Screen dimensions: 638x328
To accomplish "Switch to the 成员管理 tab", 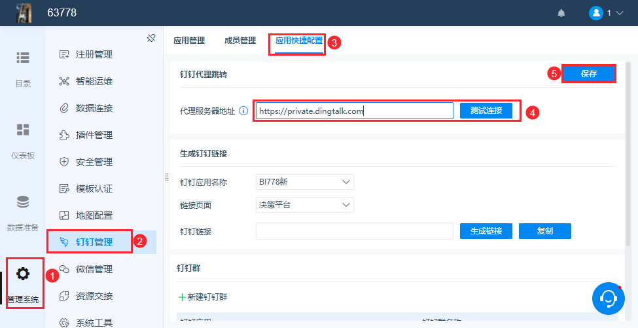I will tap(240, 41).
